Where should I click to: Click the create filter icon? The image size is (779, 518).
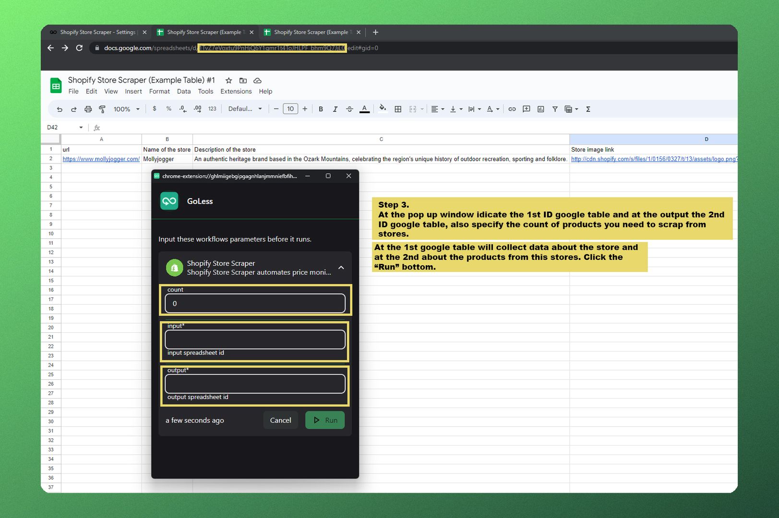[x=555, y=109]
